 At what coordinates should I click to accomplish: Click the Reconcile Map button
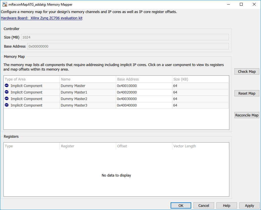tap(247, 115)
